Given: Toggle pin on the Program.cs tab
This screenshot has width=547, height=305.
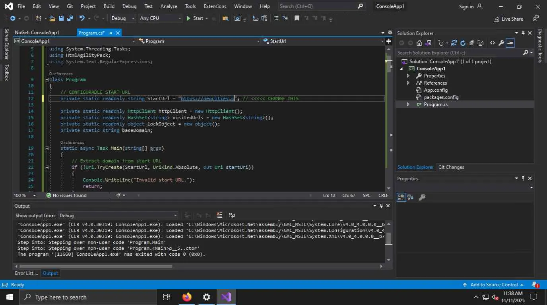Looking at the screenshot, I should tap(110, 33).
